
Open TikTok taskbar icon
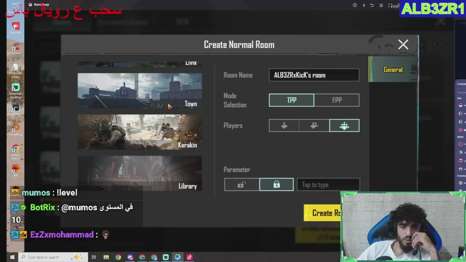pyautogui.click(x=189, y=257)
